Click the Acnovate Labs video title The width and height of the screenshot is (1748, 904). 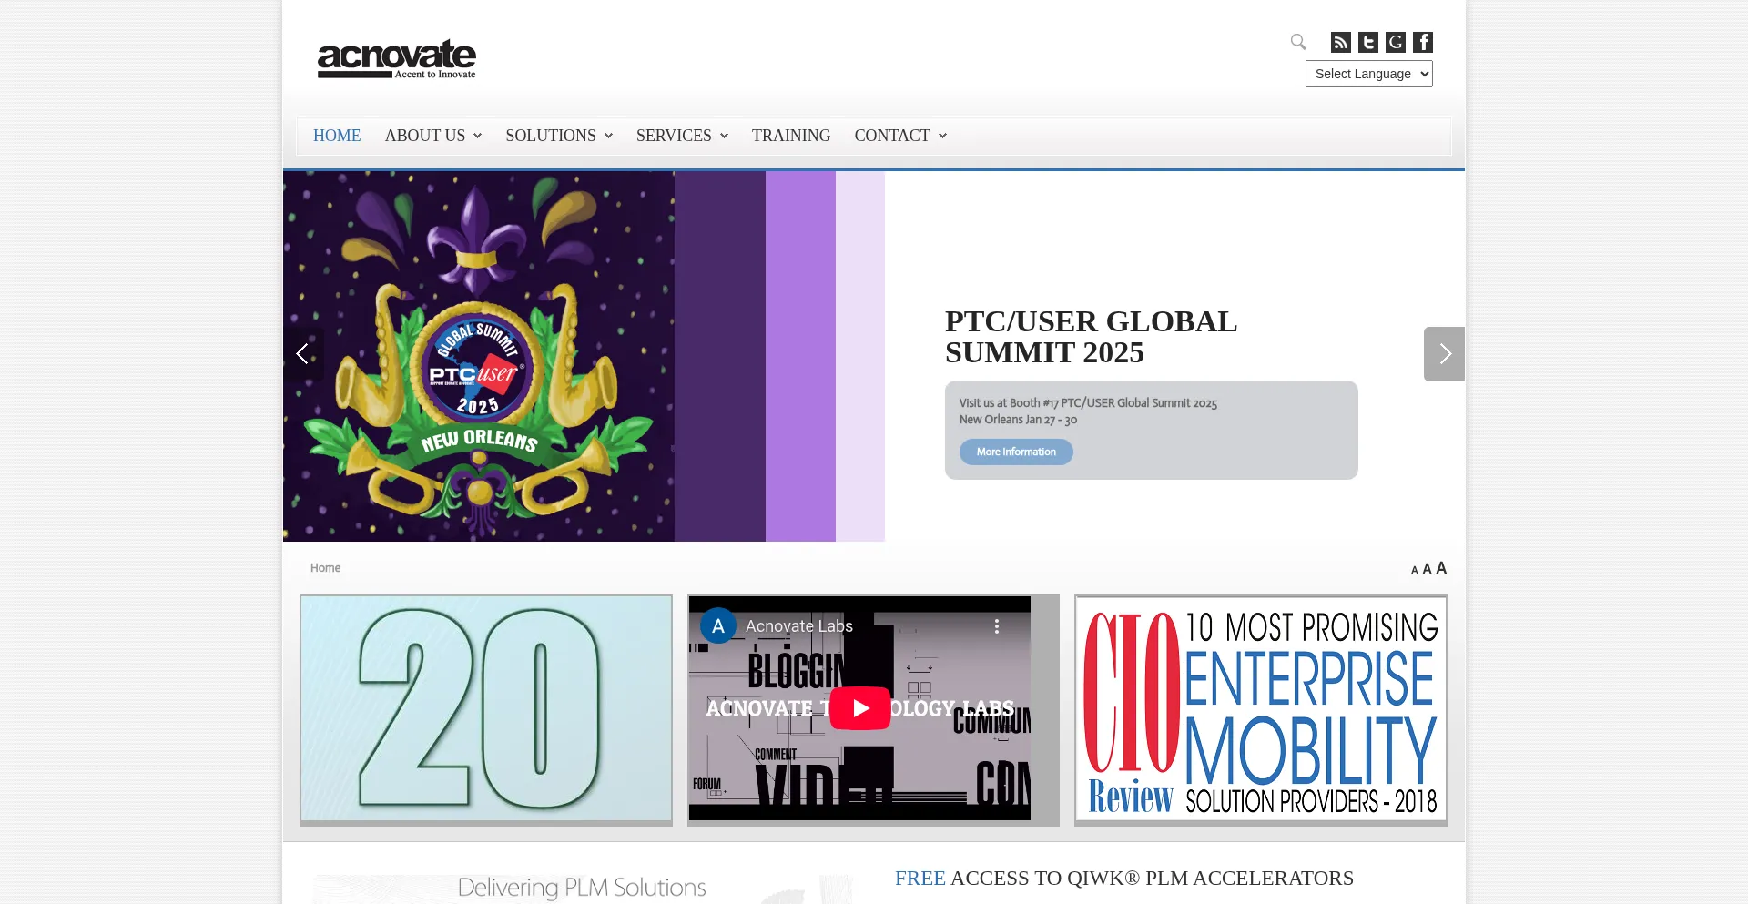tap(799, 626)
